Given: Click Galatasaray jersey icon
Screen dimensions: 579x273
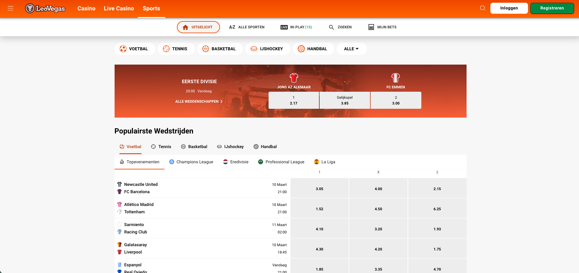Looking at the screenshot, I should tap(119, 245).
